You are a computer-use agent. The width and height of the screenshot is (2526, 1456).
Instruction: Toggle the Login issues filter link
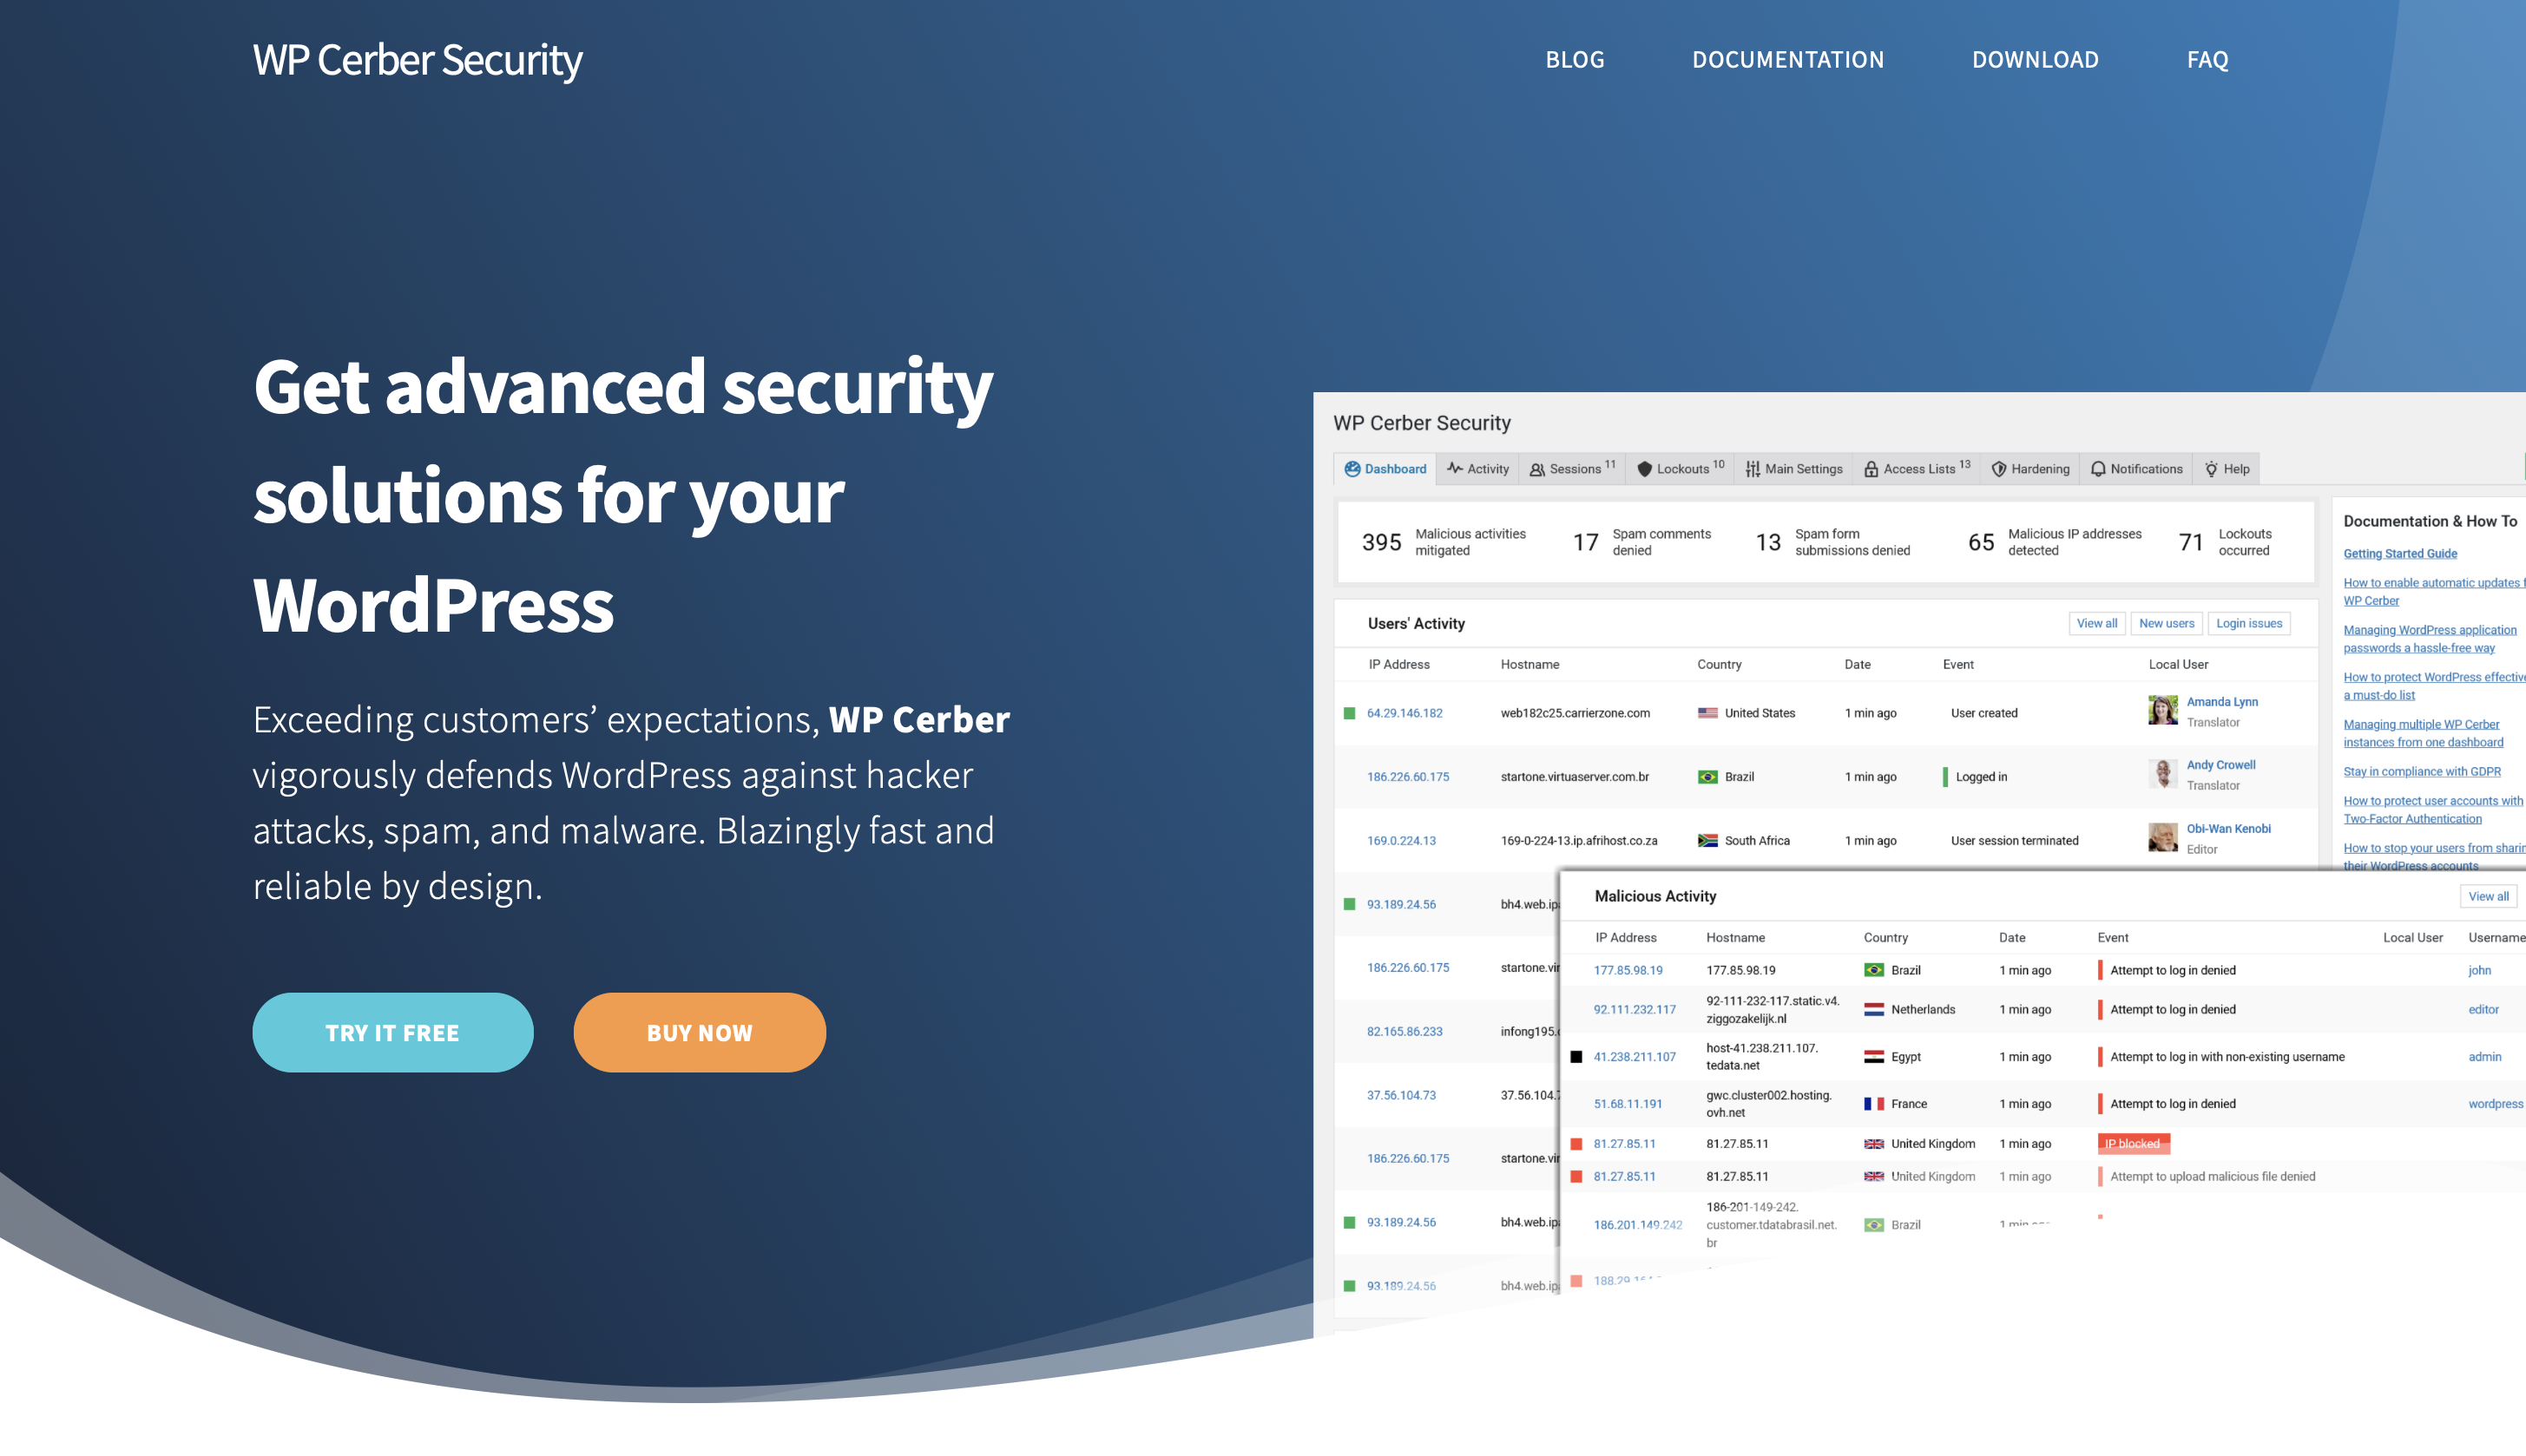point(2248,622)
